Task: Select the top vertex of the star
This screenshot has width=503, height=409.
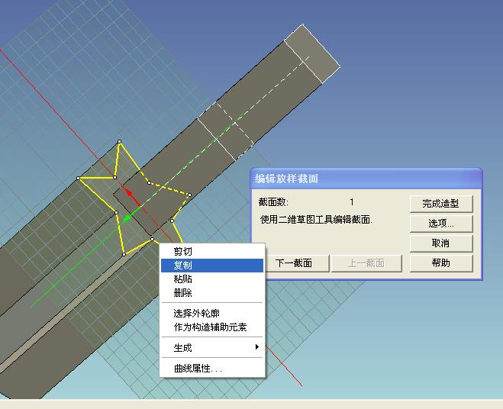Action: [x=120, y=141]
